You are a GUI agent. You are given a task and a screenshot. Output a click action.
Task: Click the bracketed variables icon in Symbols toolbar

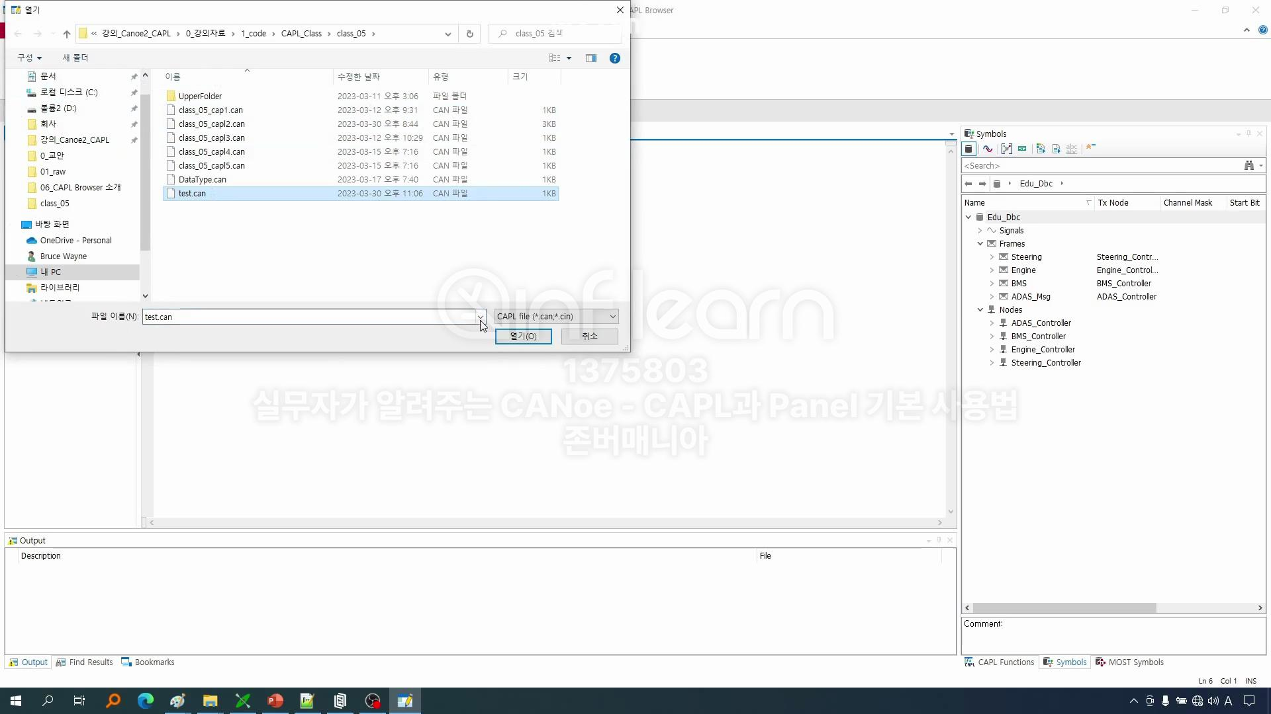(1006, 149)
